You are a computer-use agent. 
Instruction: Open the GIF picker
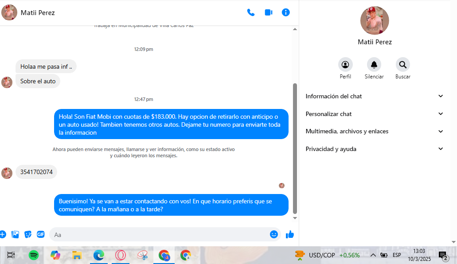40,234
